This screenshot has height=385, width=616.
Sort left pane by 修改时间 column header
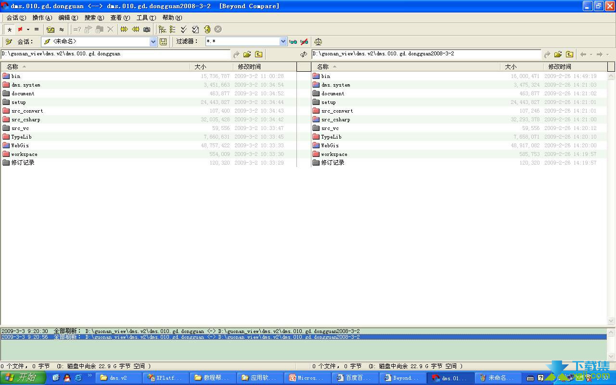point(265,67)
